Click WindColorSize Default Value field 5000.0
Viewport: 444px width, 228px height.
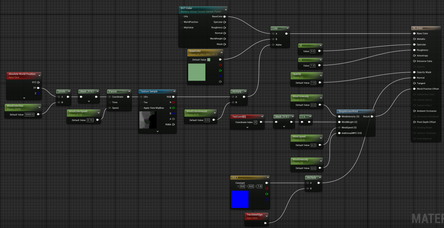[29, 114]
